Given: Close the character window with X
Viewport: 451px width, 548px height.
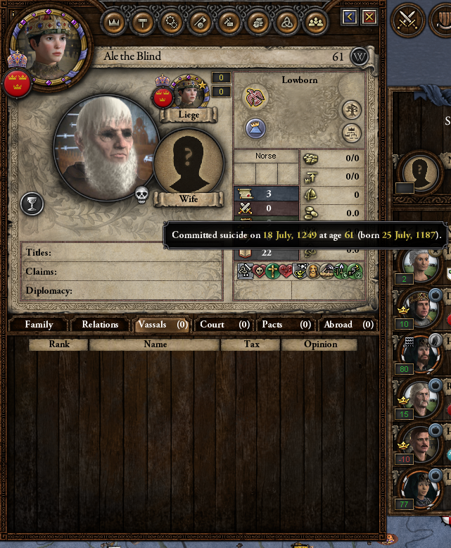Looking at the screenshot, I should tap(369, 16).
